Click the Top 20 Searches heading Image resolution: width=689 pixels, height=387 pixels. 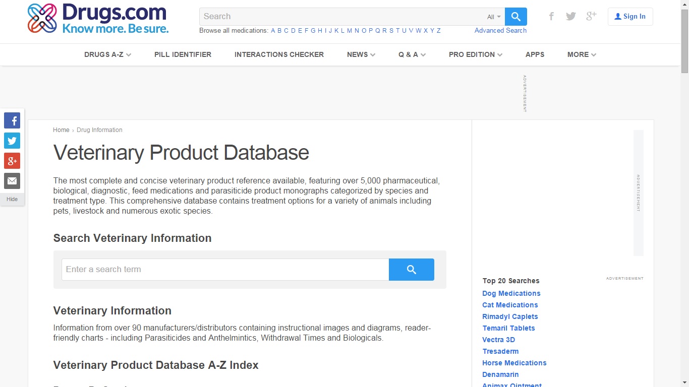coord(510,281)
